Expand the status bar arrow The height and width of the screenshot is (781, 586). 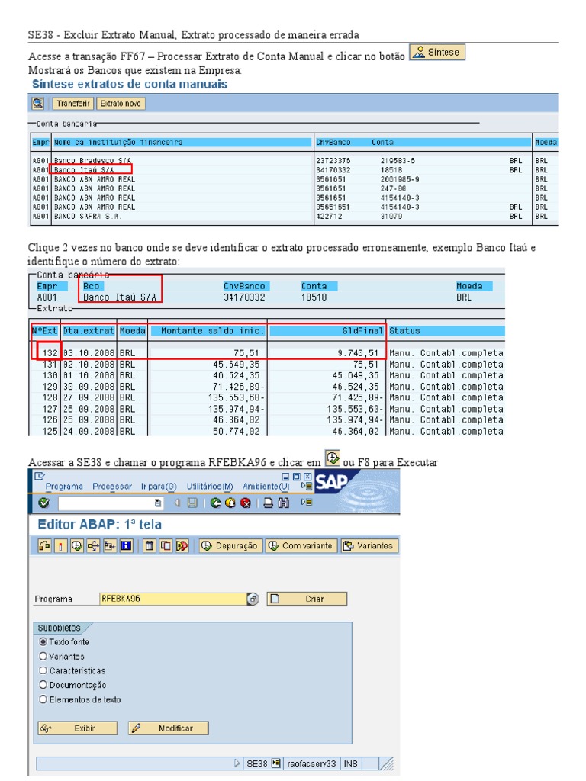(x=237, y=763)
